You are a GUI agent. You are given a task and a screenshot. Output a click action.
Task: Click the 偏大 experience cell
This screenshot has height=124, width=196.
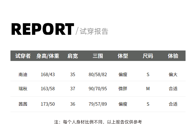pos(173,75)
